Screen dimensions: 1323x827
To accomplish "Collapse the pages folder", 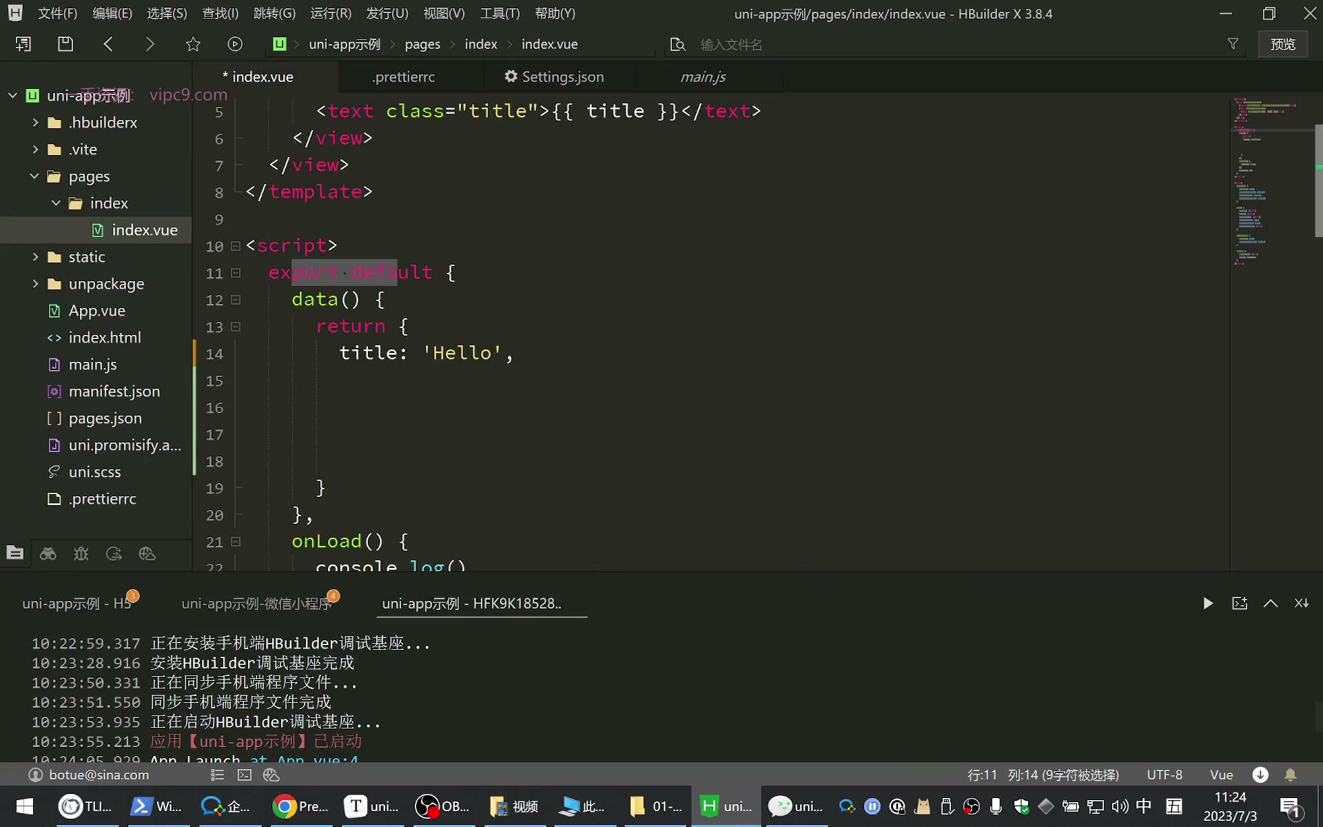I will click(x=34, y=176).
